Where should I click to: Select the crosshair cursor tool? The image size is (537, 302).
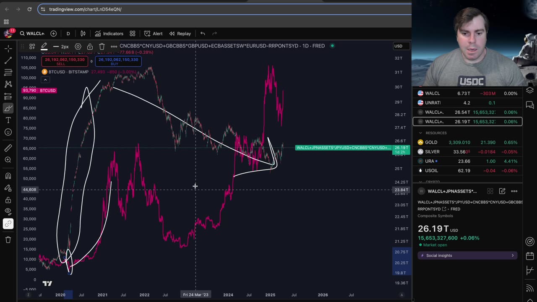[x=8, y=49]
